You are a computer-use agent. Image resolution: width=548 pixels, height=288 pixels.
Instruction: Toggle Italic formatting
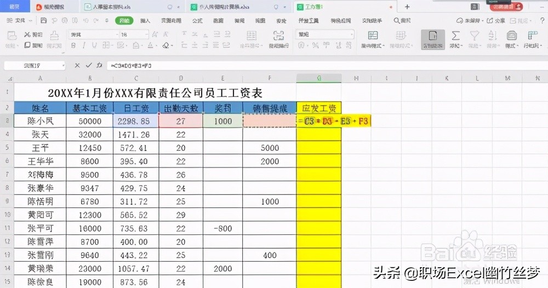point(84,45)
